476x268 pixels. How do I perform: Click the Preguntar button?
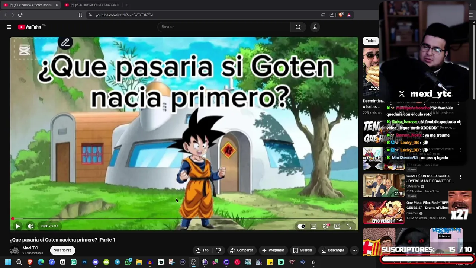click(273, 250)
